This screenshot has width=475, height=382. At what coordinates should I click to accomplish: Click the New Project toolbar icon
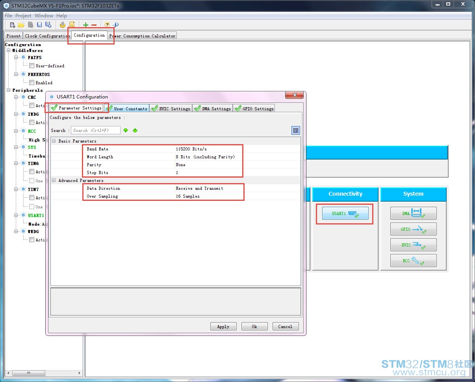tap(13, 25)
